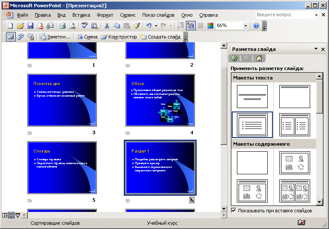Open the 'Введите вопрос' dropdown arrow
The width and height of the screenshot is (329, 229).
316,15
